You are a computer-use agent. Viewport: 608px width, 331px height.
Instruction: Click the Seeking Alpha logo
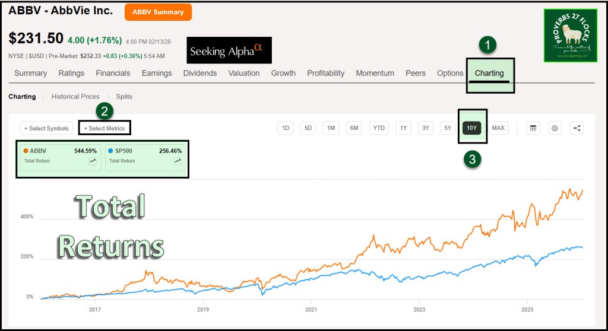click(229, 51)
